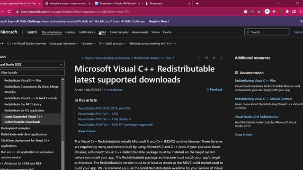Switch to the Downloads - Oracle VM VirtualBox tab
The image size is (303, 170).
(x=118, y=3)
